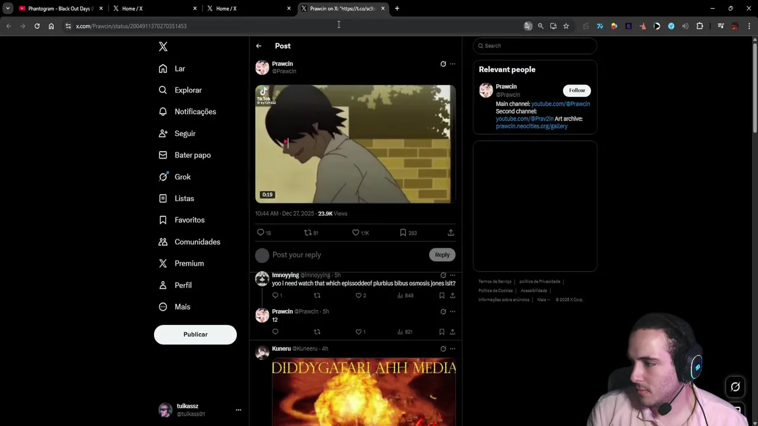Follow Prawcin in Relevant people
This screenshot has width=758, height=426.
coord(577,91)
